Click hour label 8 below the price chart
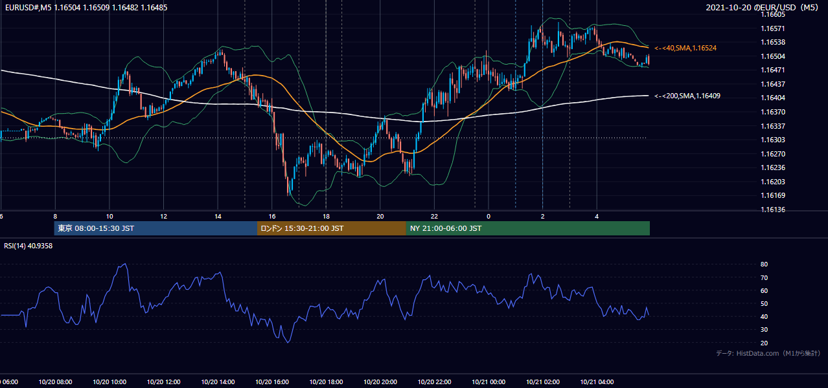Screen dimensions: 828x388 point(55,216)
